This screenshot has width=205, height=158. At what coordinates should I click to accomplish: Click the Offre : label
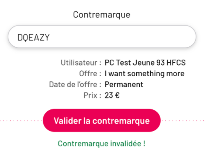tap(90, 74)
